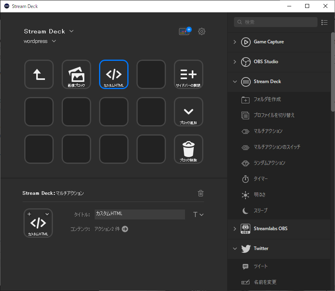Open title font T dropdown

[x=198, y=215]
